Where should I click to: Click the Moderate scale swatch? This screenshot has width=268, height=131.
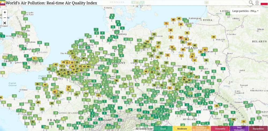click(x=183, y=129)
